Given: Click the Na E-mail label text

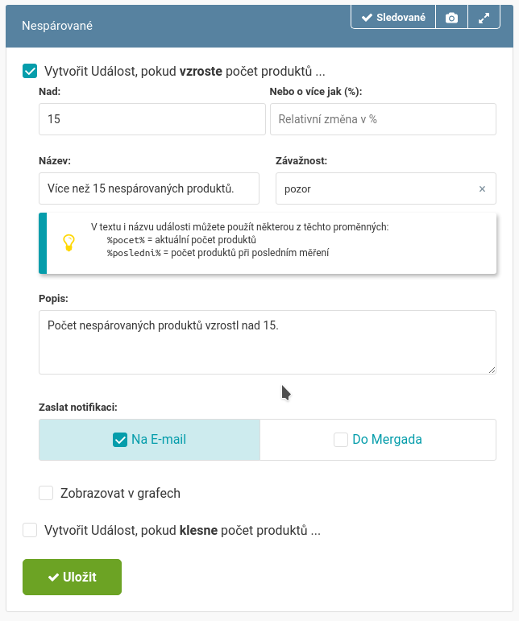Looking at the screenshot, I should [x=159, y=440].
